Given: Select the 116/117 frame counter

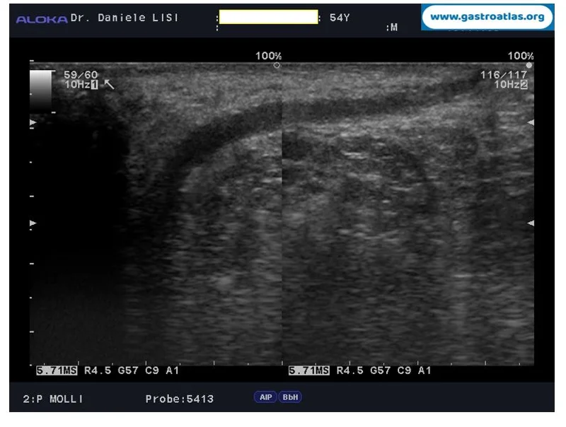Looking at the screenshot, I should (x=504, y=75).
